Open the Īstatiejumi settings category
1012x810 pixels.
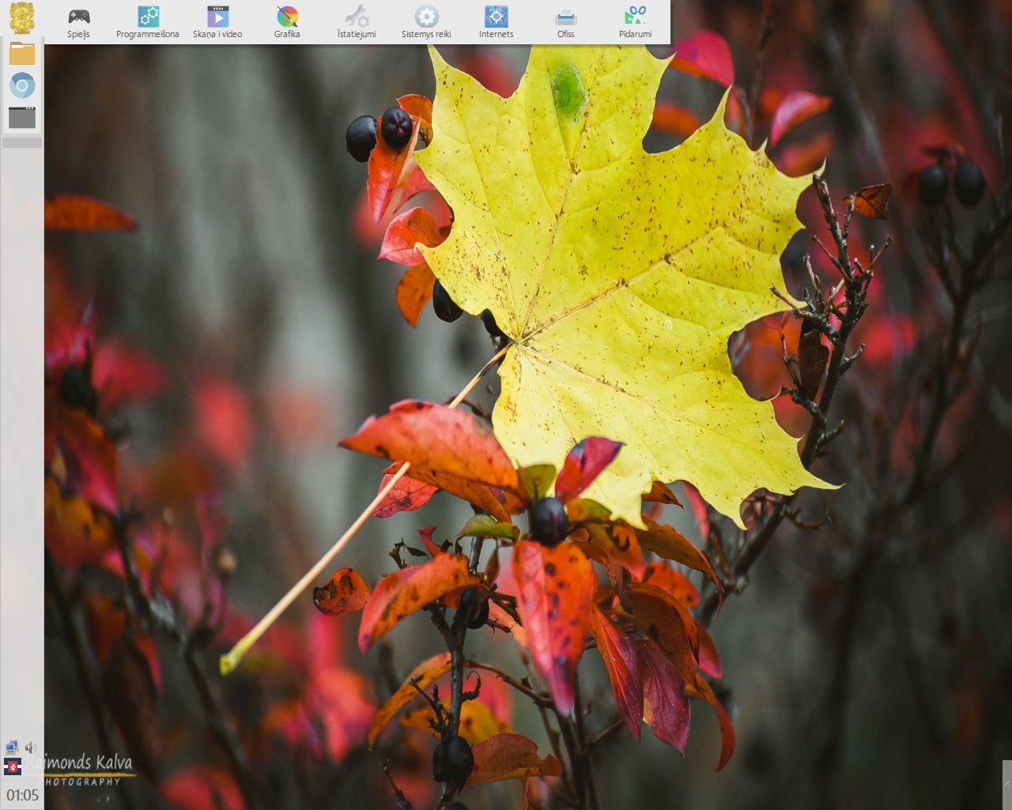pyautogui.click(x=357, y=22)
